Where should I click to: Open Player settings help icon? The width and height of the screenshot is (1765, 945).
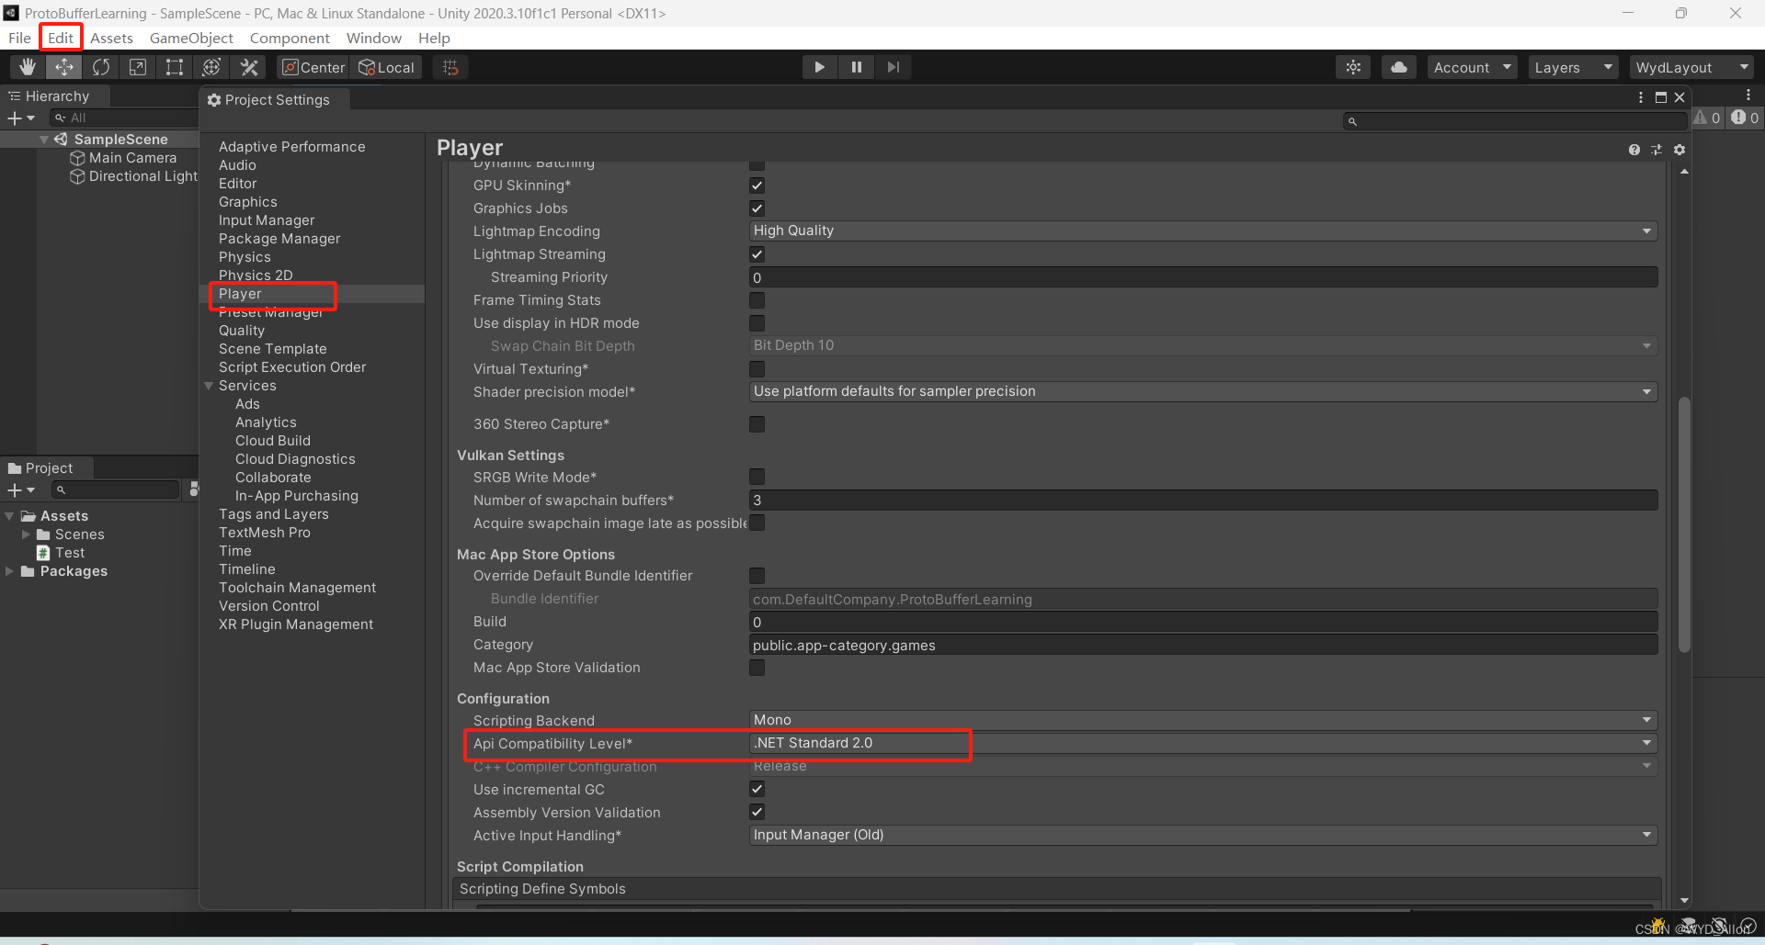point(1634,150)
